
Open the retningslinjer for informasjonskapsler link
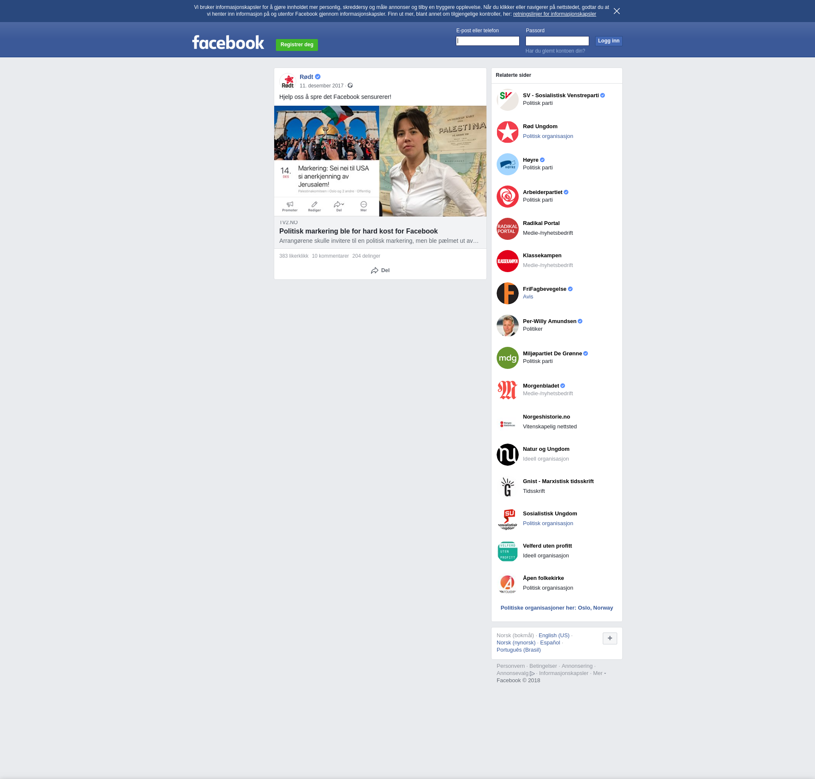click(554, 14)
